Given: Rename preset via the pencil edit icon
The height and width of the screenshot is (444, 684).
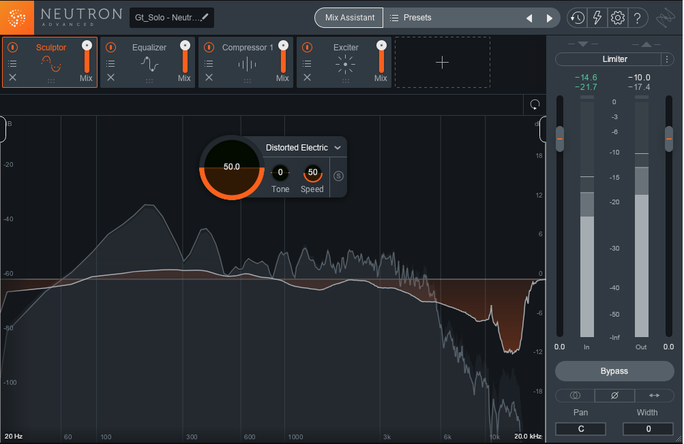Looking at the screenshot, I should (x=205, y=17).
